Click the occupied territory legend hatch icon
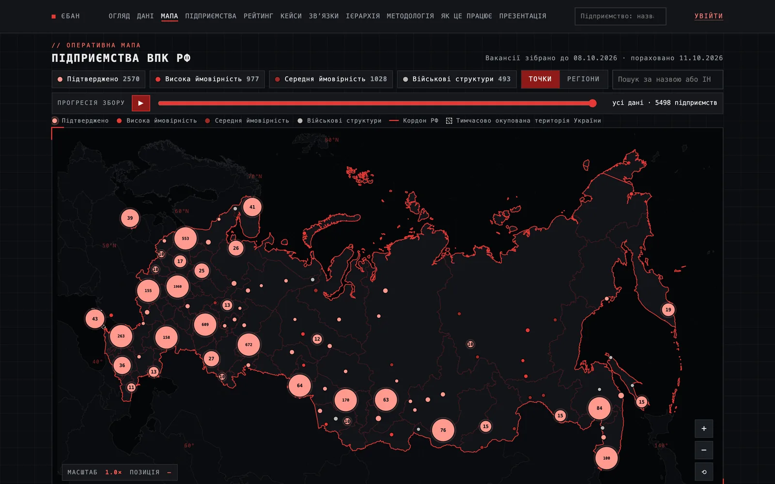The width and height of the screenshot is (775, 484). [x=449, y=121]
